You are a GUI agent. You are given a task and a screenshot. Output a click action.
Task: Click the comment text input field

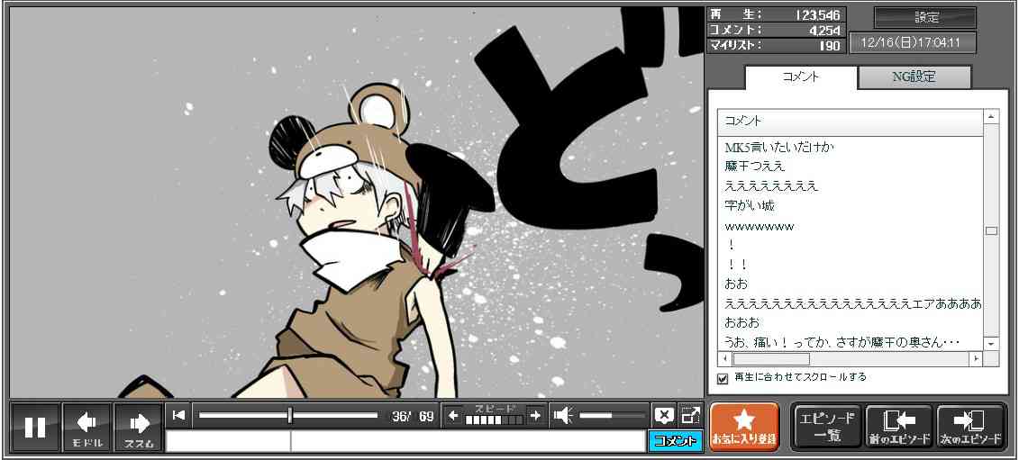pos(405,441)
